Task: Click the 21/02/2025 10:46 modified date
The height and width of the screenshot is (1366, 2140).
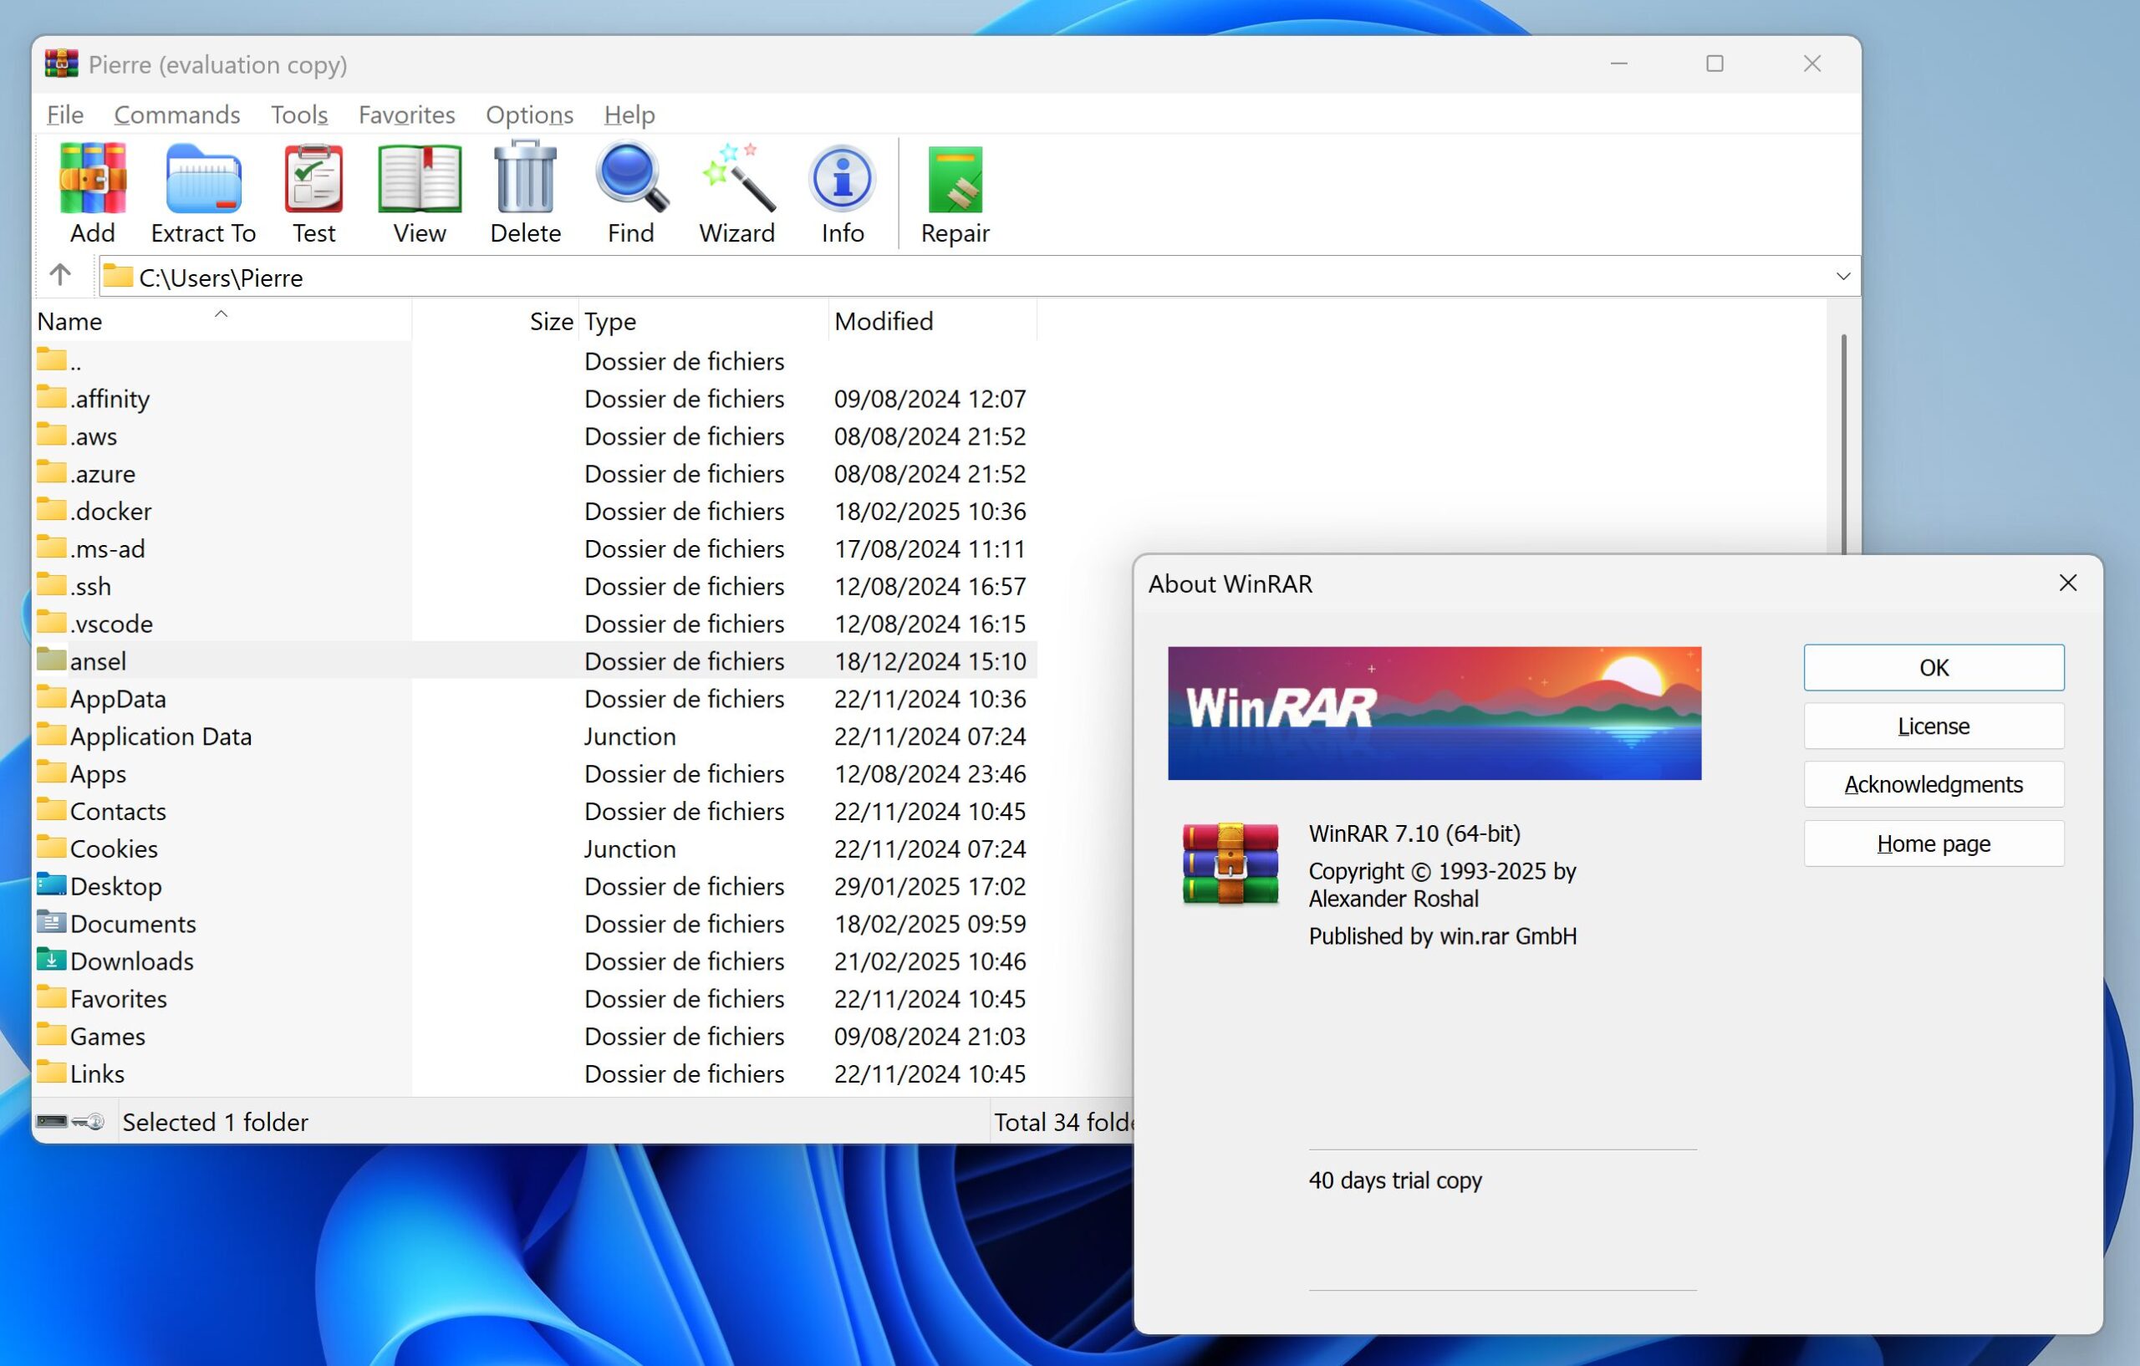Action: click(x=930, y=961)
